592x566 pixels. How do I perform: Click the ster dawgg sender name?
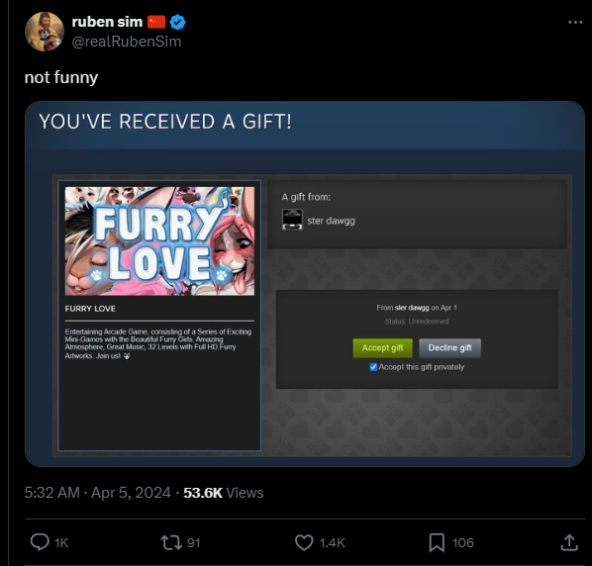331,221
